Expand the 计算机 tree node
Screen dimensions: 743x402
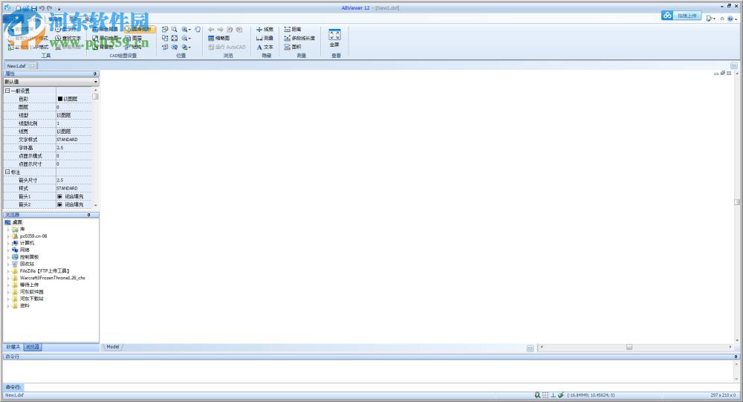(x=8, y=243)
